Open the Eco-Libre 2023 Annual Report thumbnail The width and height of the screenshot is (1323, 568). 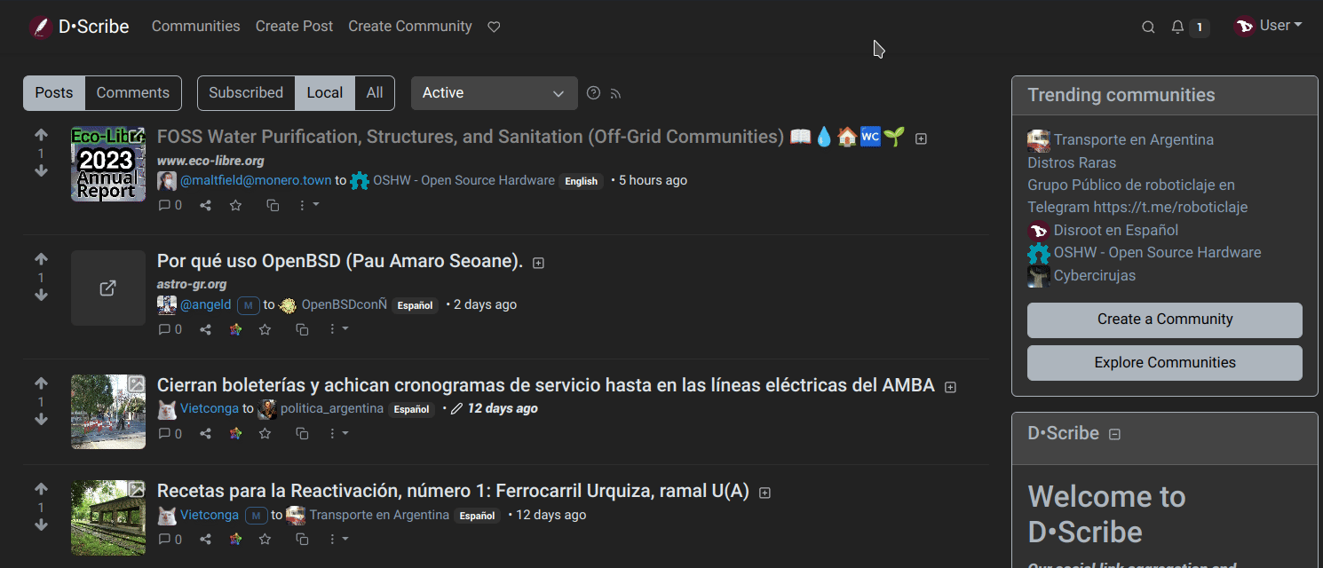[108, 164]
